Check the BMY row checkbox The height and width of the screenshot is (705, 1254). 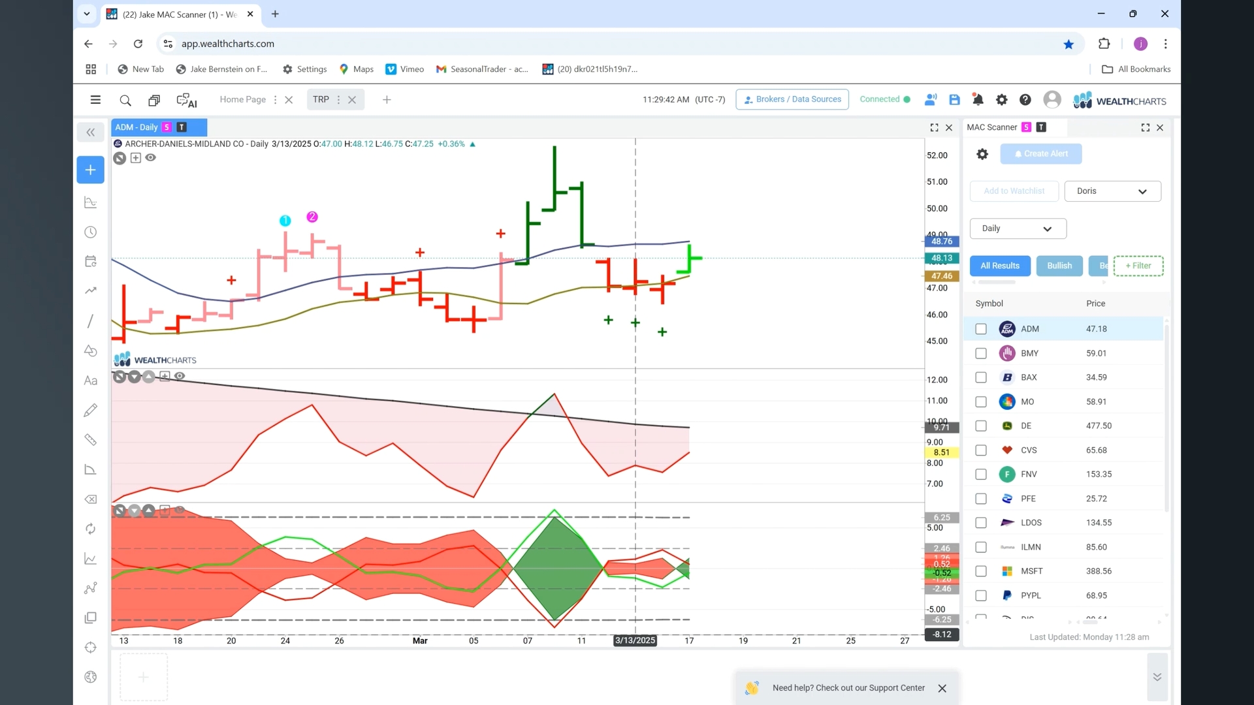pyautogui.click(x=981, y=353)
